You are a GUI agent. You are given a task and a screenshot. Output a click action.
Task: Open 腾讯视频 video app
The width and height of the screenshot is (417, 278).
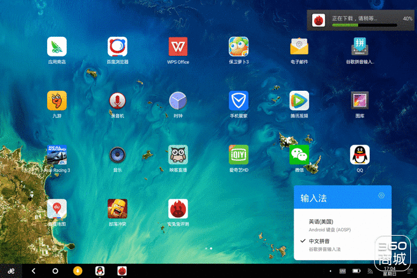[x=299, y=101]
